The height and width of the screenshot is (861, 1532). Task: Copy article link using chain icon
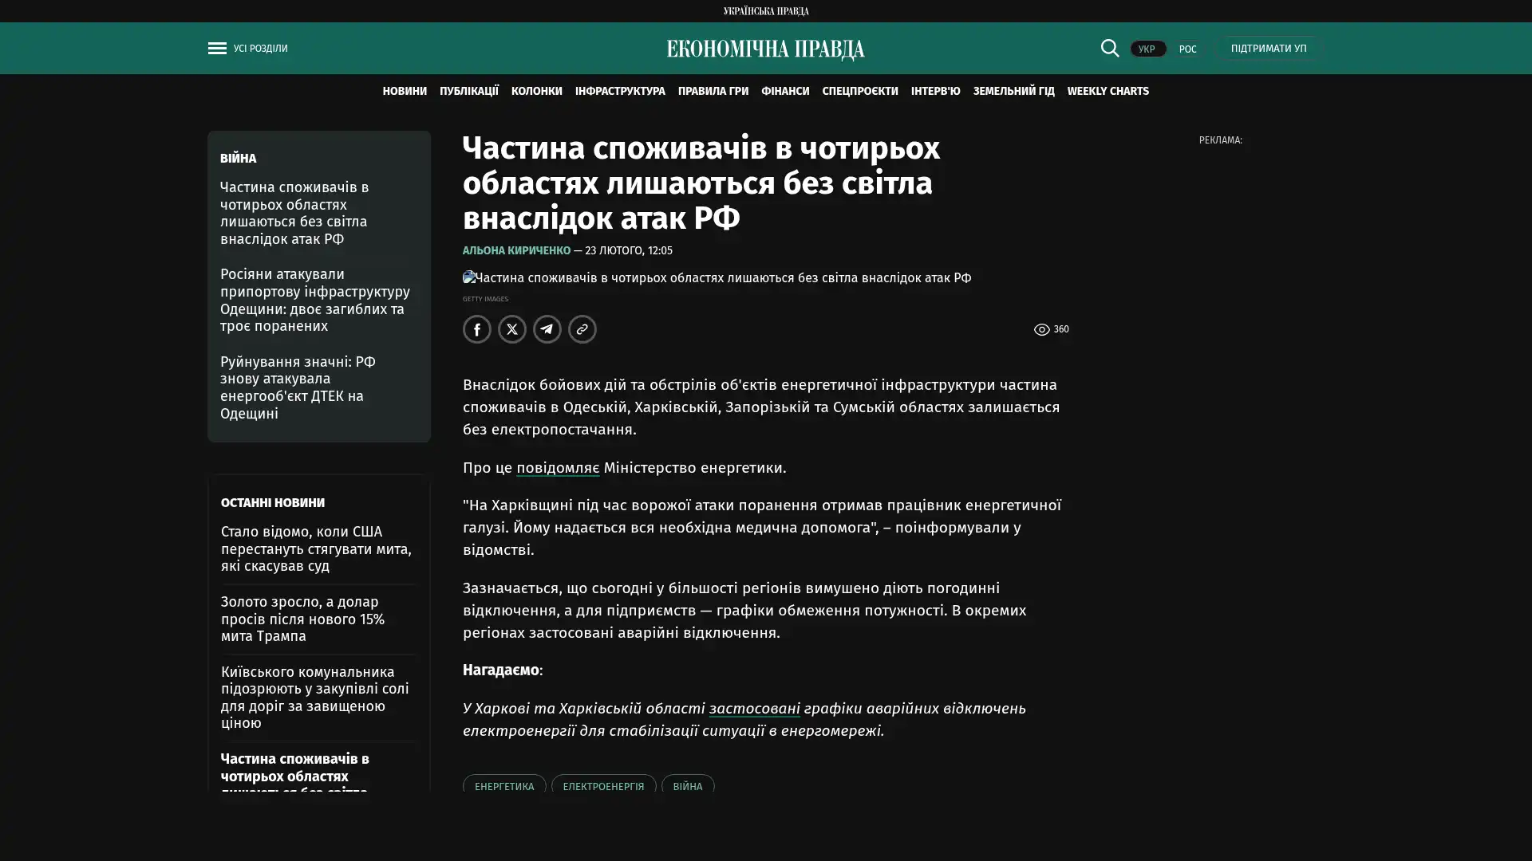click(582, 329)
